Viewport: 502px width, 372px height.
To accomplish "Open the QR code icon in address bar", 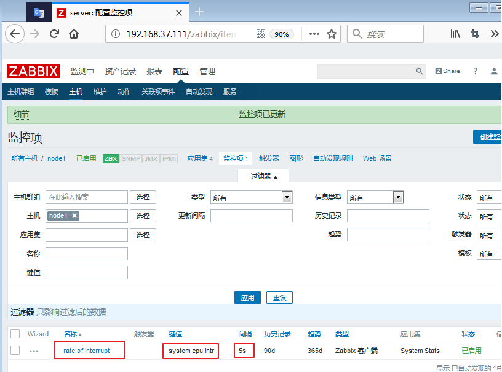I will [261, 34].
